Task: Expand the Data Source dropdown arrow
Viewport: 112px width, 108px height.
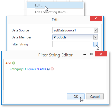Action: [96, 30]
